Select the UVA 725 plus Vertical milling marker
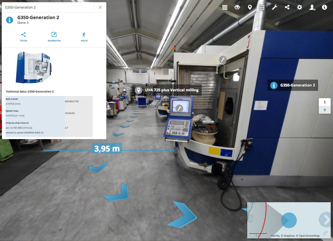Image resolution: width=333 pixels, height=241 pixels. pyautogui.click(x=167, y=90)
